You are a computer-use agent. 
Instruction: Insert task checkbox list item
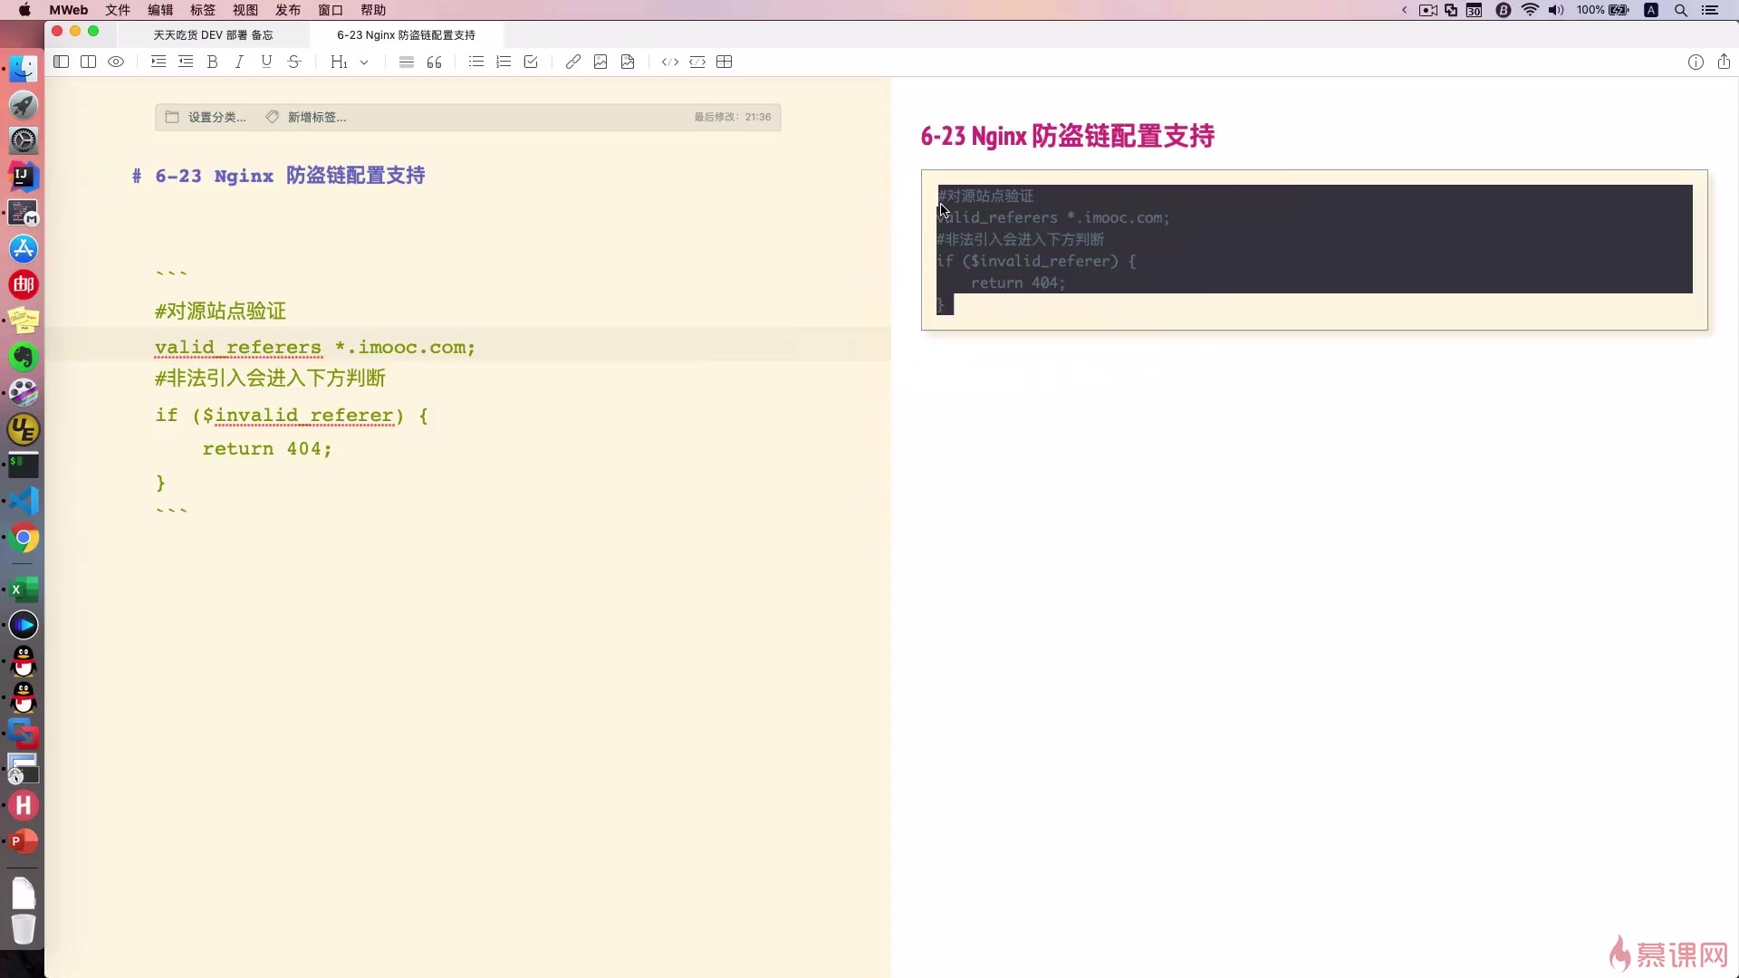pos(531,62)
